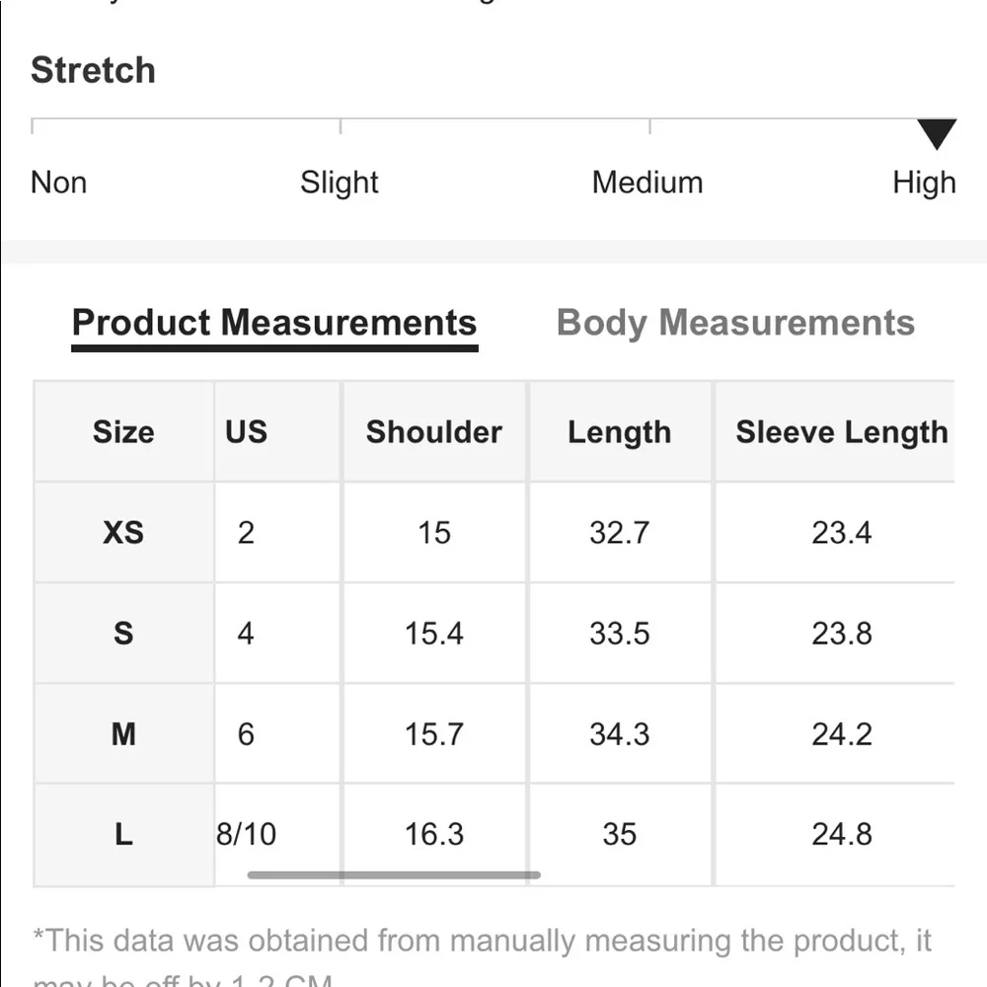Image resolution: width=987 pixels, height=987 pixels.
Task: Select the Non stretch label
Action: (58, 183)
